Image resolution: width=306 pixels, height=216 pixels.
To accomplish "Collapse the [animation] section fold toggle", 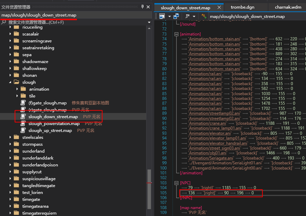I will [x=176, y=34].
